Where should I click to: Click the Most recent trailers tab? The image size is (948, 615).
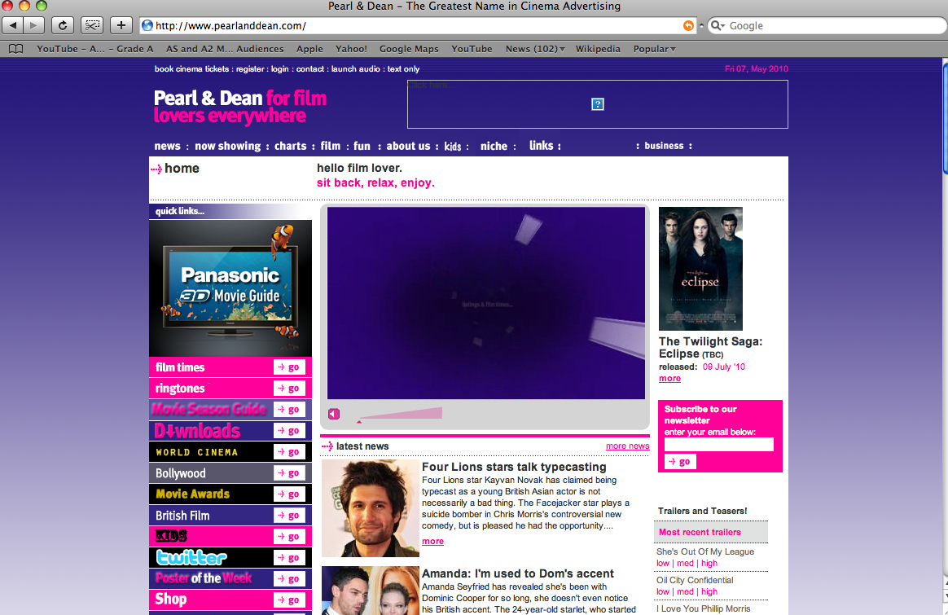710,532
